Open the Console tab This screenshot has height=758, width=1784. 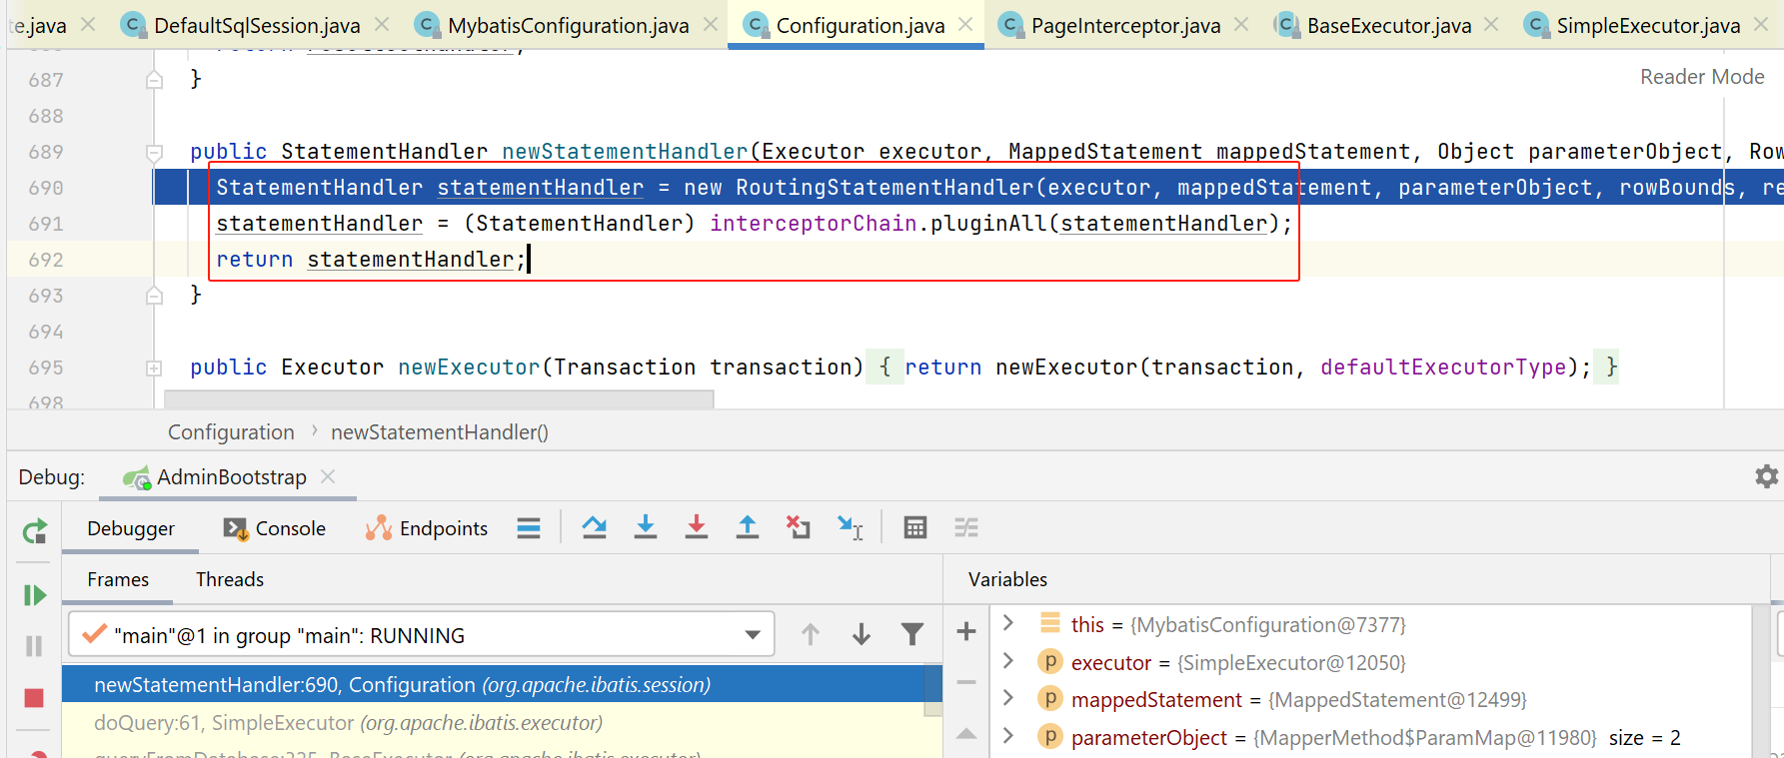pyautogui.click(x=276, y=528)
